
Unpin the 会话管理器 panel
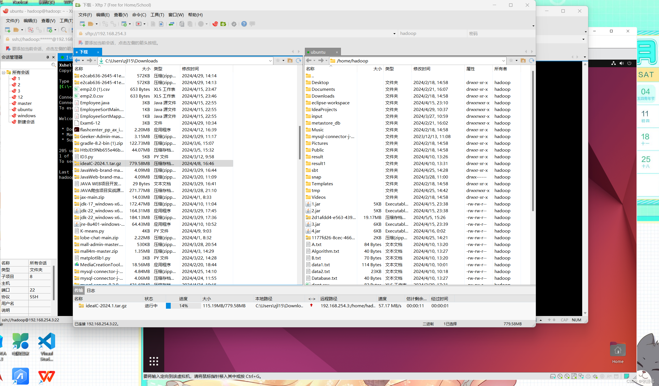48,57
